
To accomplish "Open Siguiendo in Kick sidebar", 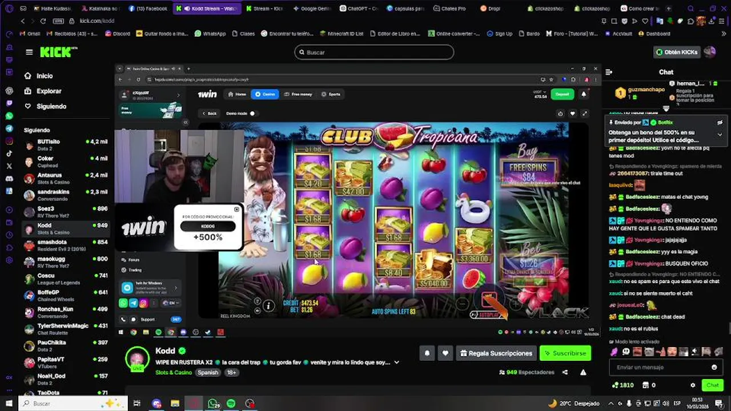I will coord(45,106).
